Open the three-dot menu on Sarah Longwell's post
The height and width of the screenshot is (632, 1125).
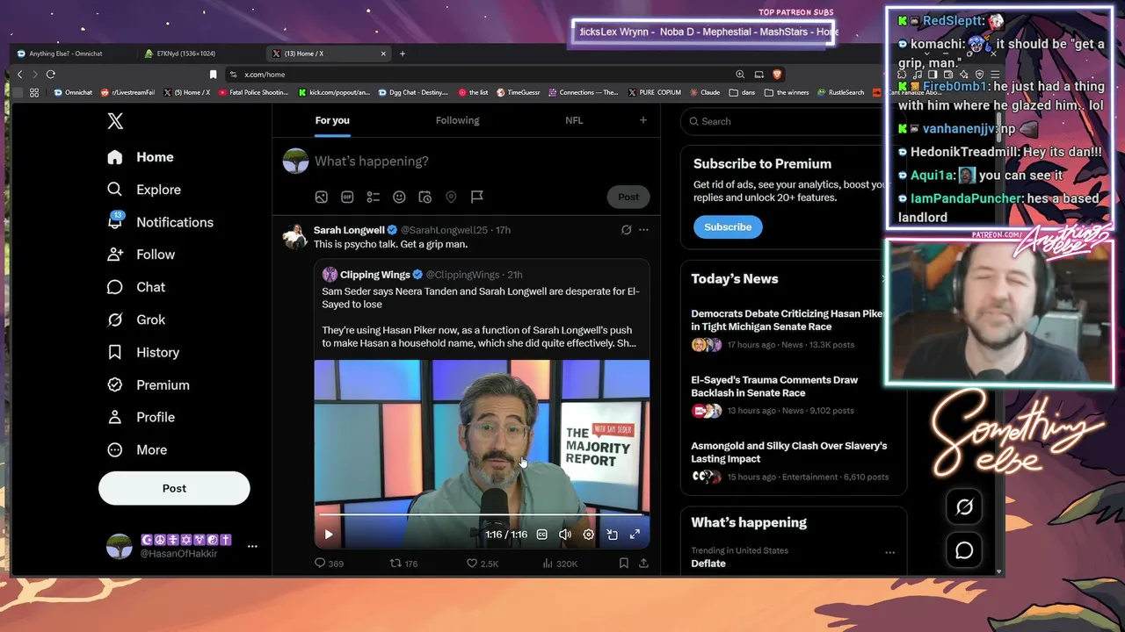pos(643,230)
